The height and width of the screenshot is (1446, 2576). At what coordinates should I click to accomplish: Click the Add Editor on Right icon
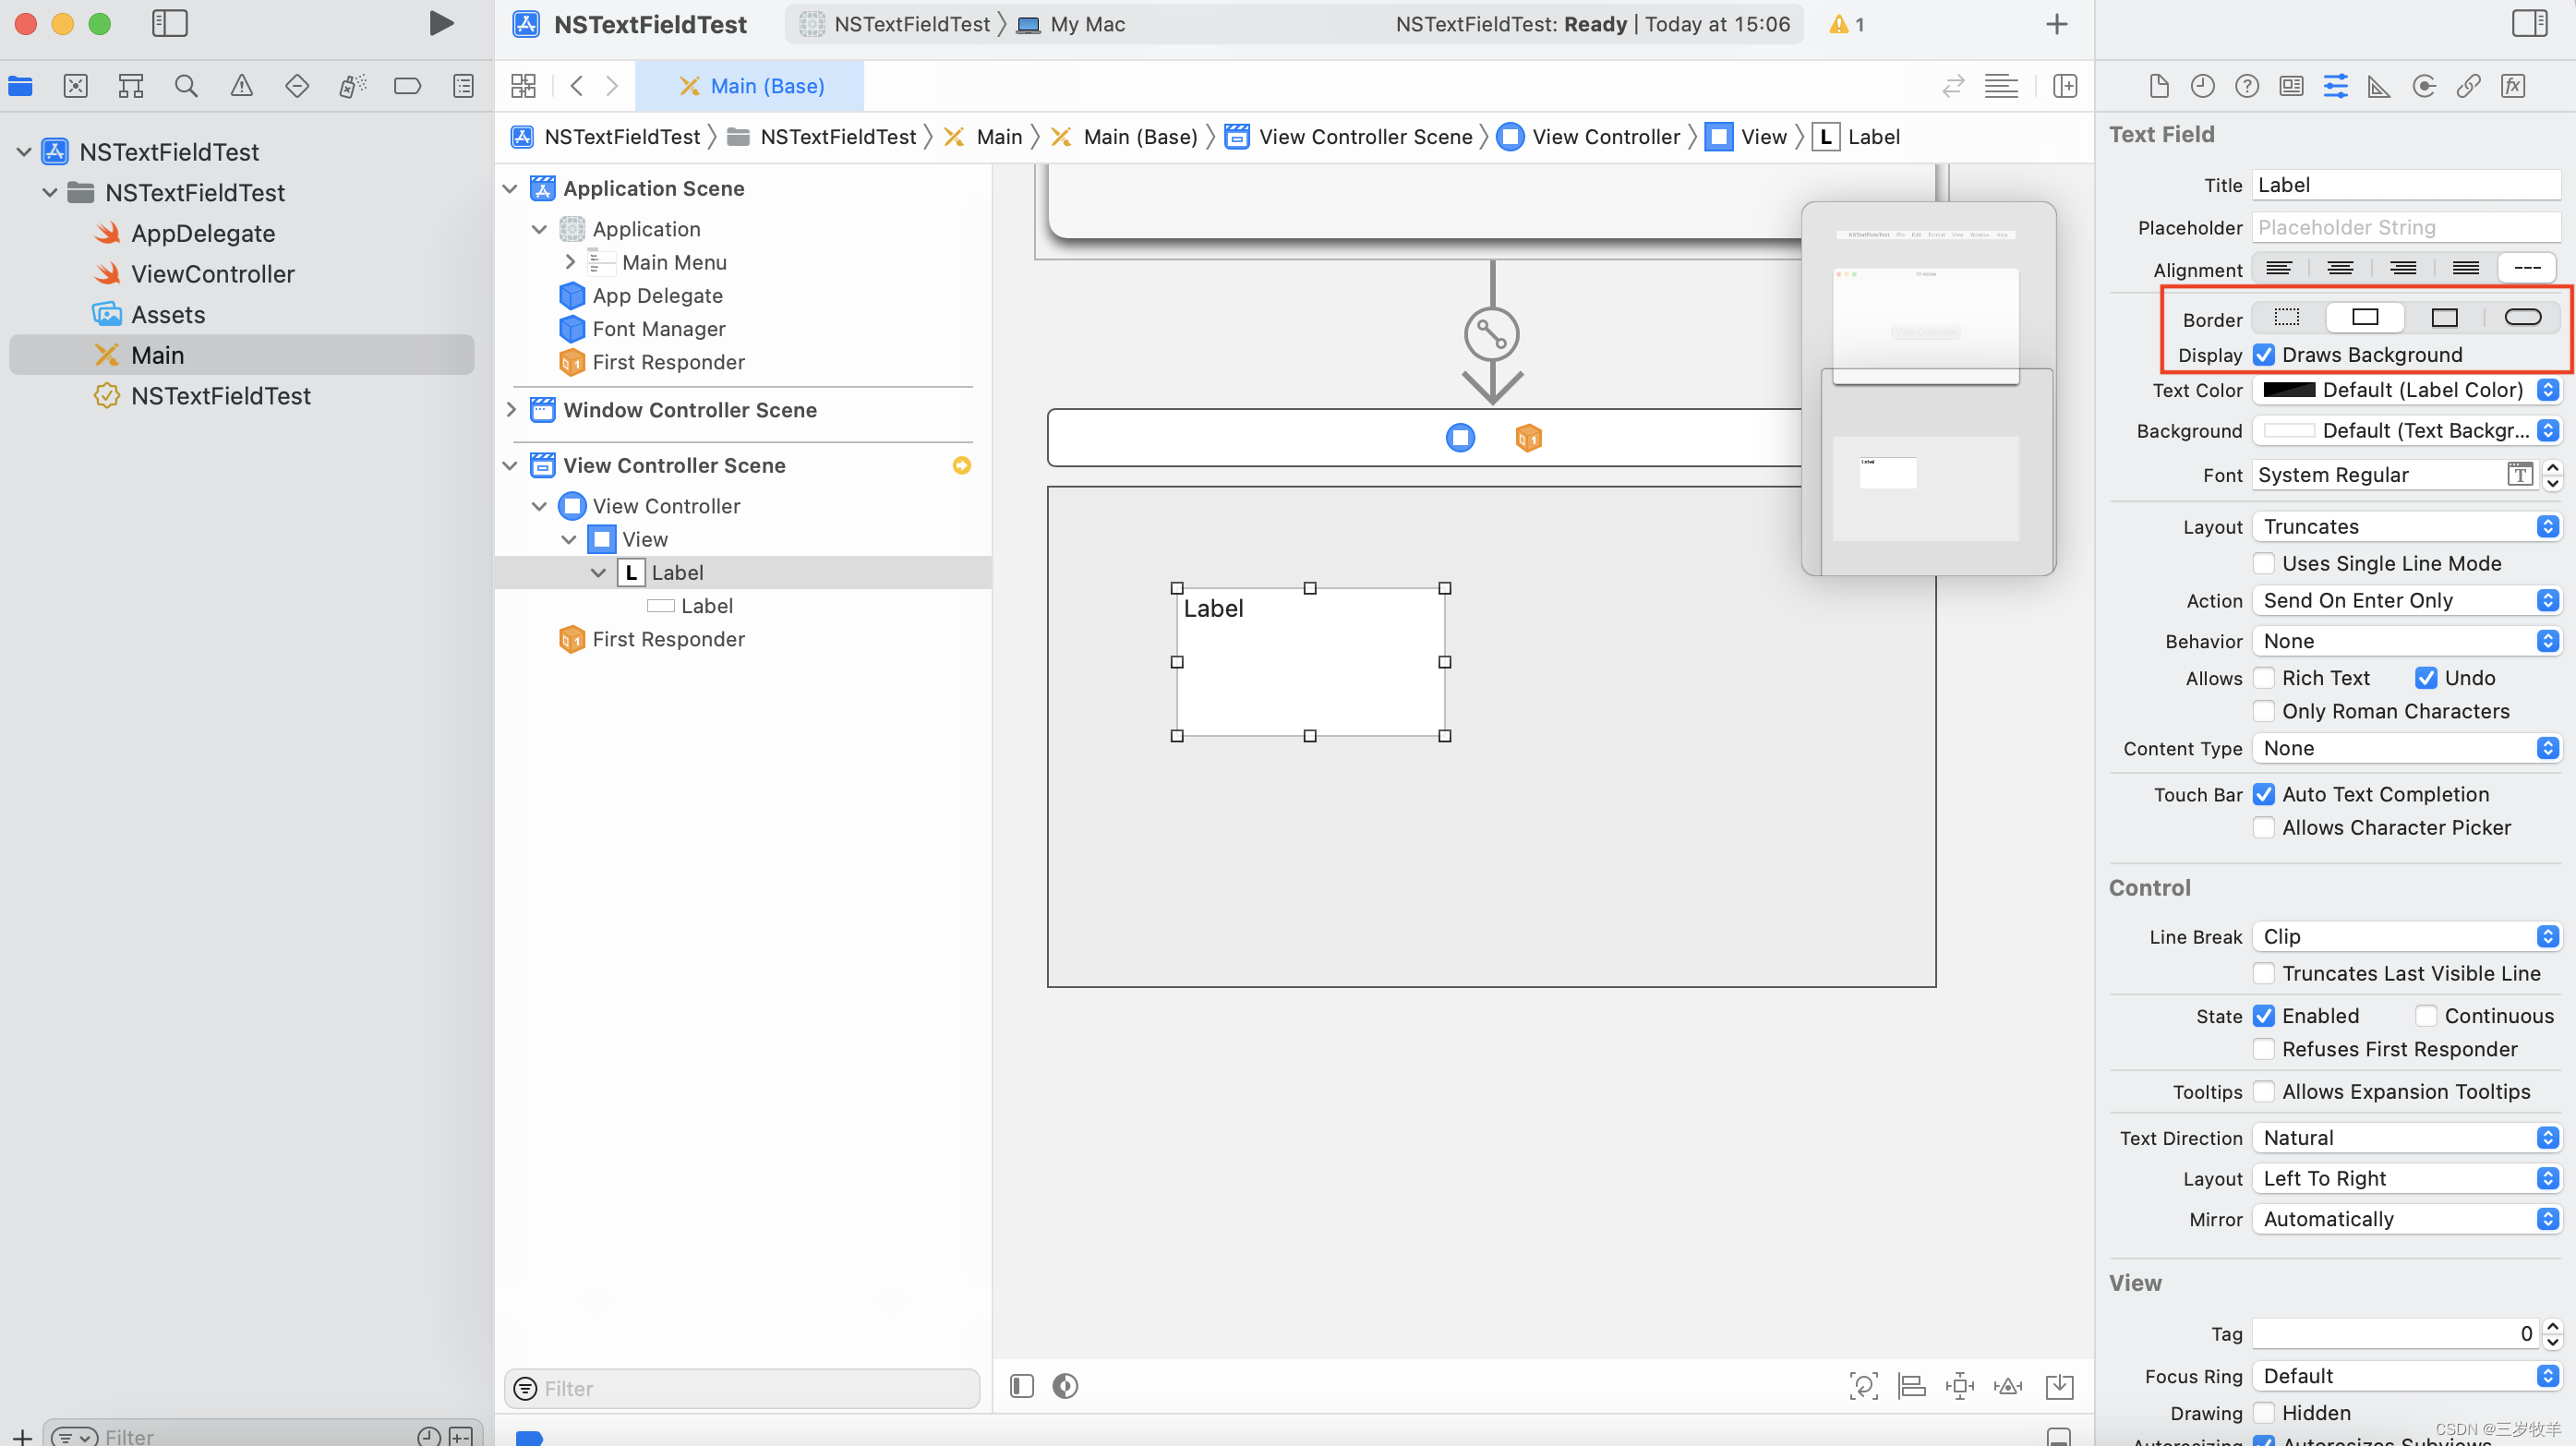[2065, 86]
